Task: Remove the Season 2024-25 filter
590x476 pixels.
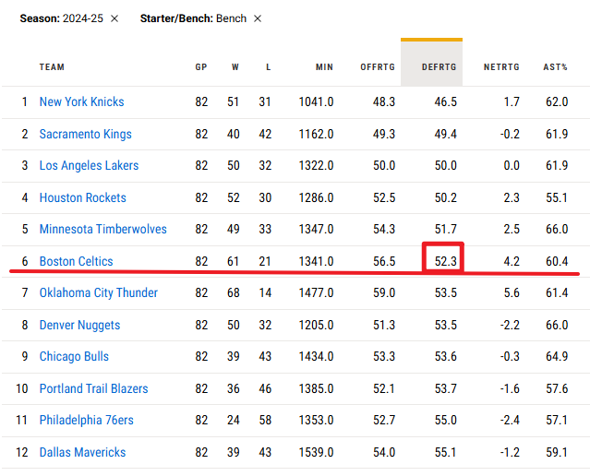Action: 114,18
